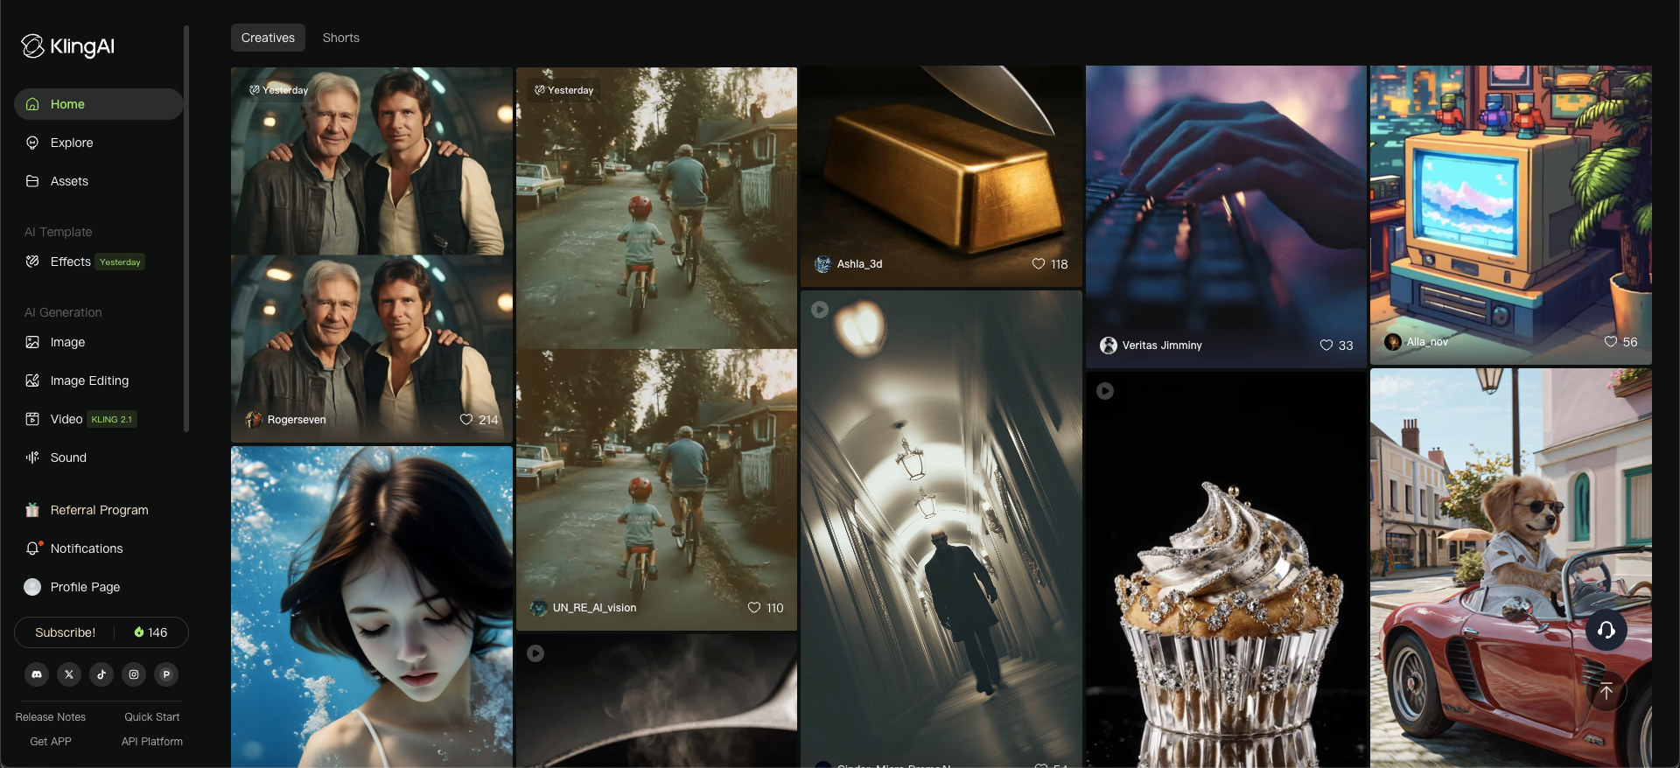1680x768 pixels.
Task: Open Veritas Jimminy's avatar
Action: (x=1109, y=346)
